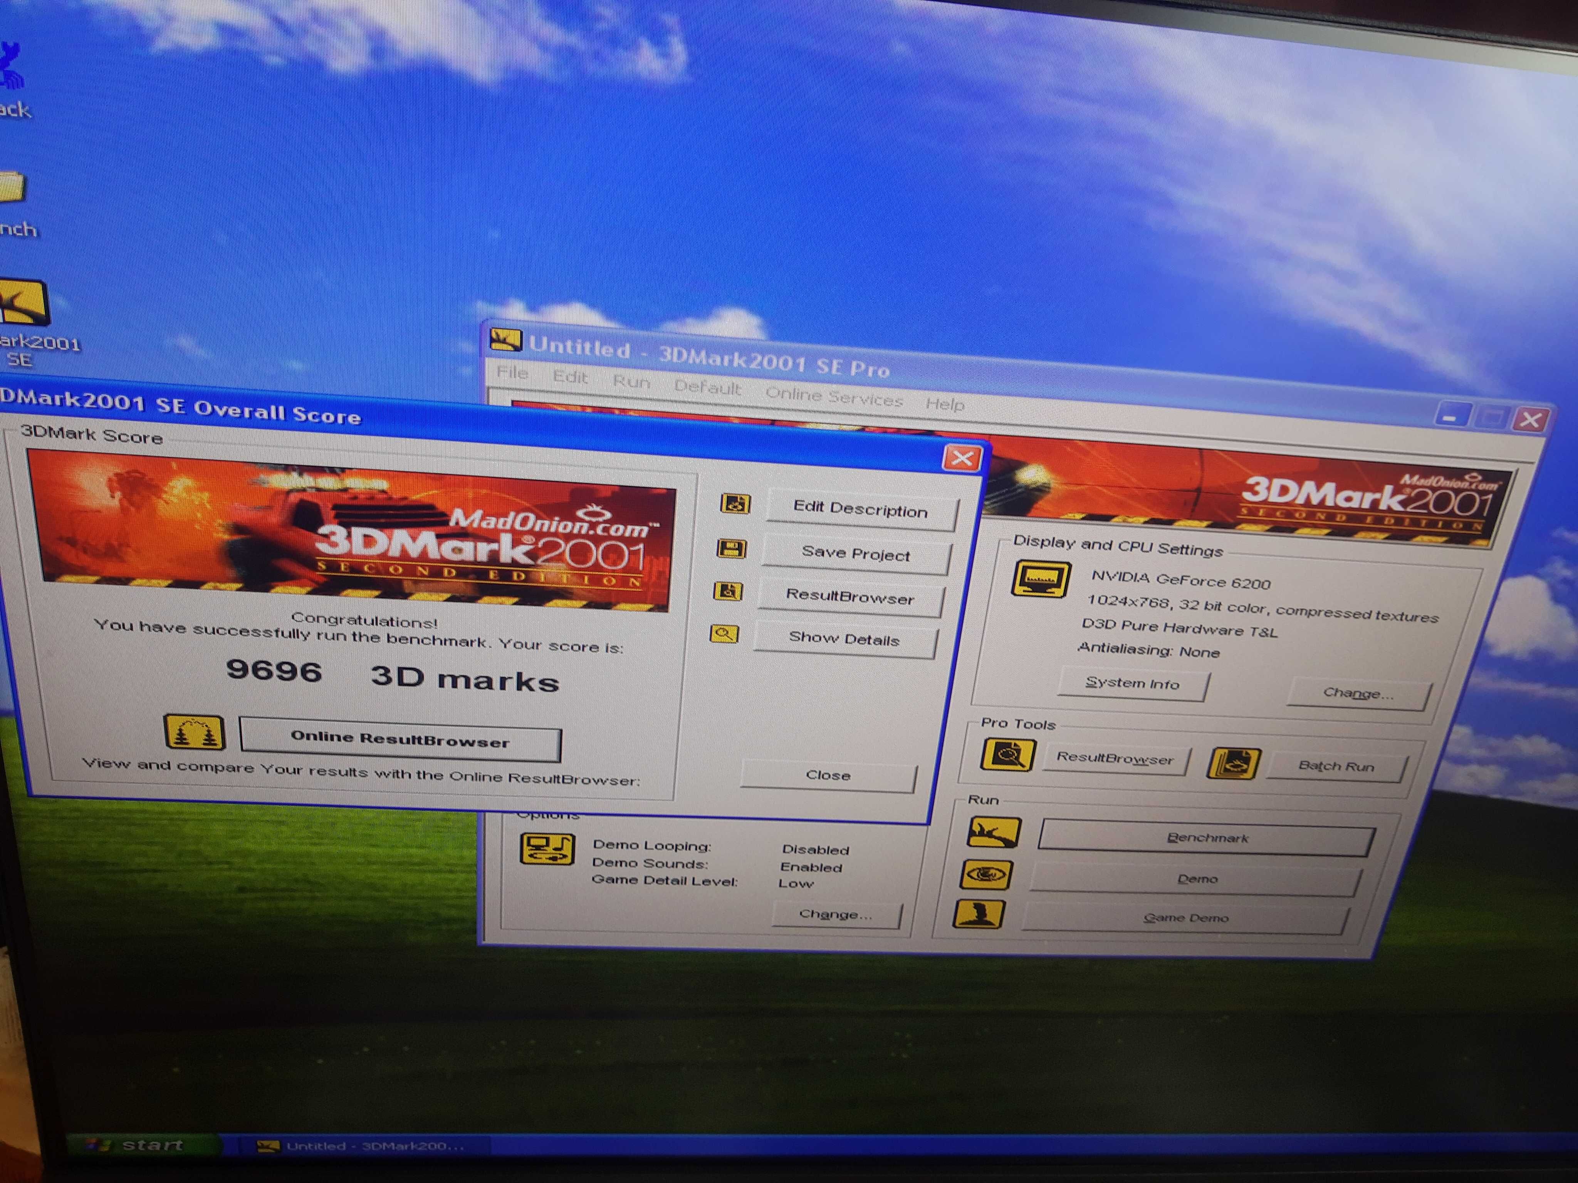The height and width of the screenshot is (1183, 1578).
Task: Click the Save Project floppy icon
Action: (731, 548)
